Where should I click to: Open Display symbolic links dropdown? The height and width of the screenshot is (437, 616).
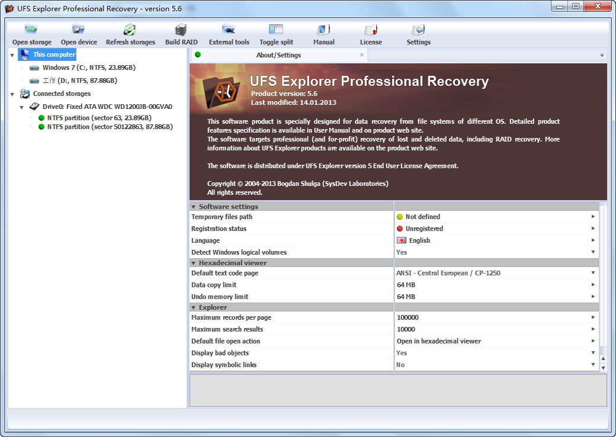(593, 365)
